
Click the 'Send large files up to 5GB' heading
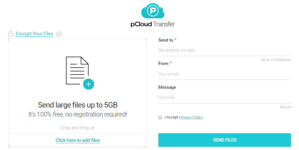coord(78,105)
